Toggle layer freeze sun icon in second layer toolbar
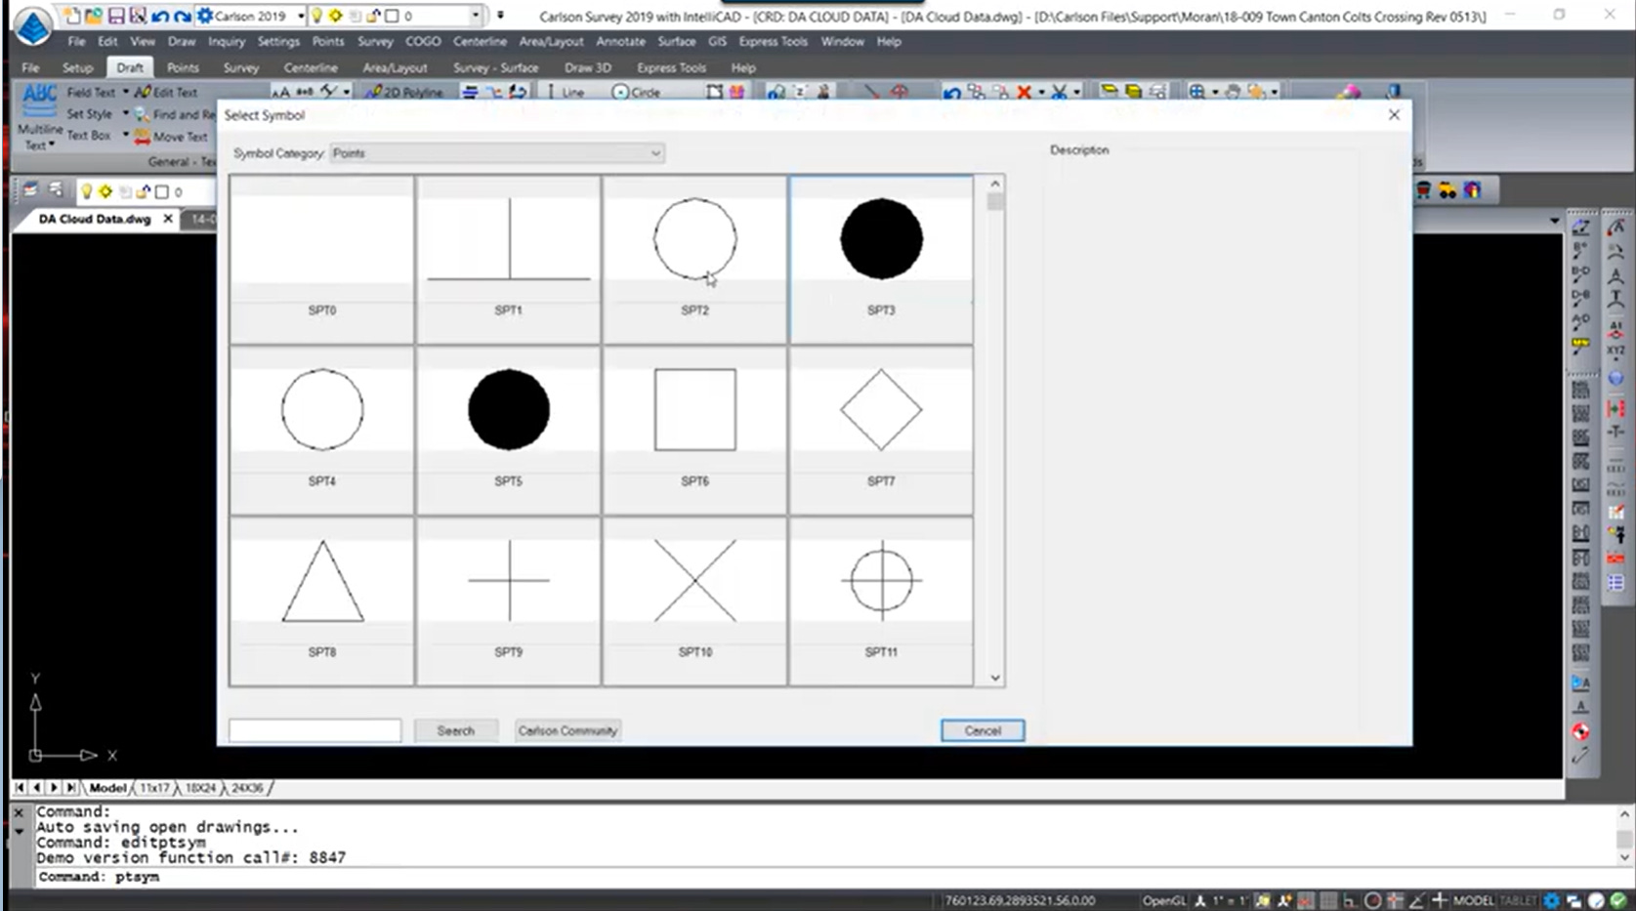This screenshot has height=911, width=1636. [105, 191]
